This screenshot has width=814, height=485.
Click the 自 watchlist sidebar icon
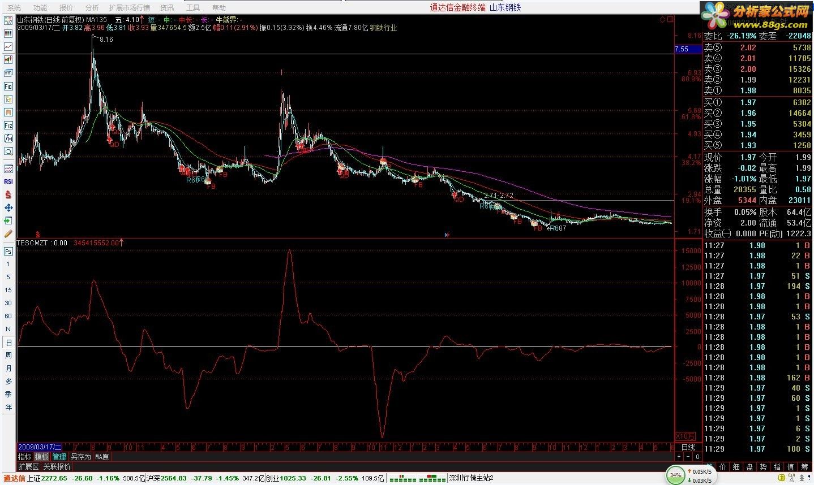point(8,112)
